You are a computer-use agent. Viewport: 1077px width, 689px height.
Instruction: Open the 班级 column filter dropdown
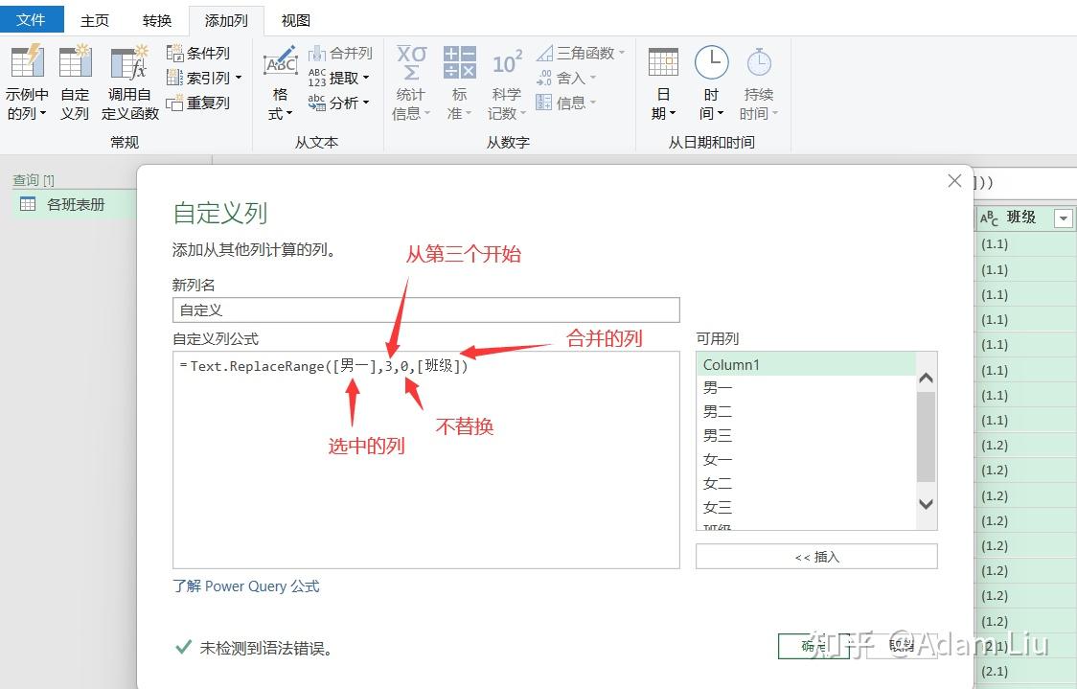pos(1064,218)
